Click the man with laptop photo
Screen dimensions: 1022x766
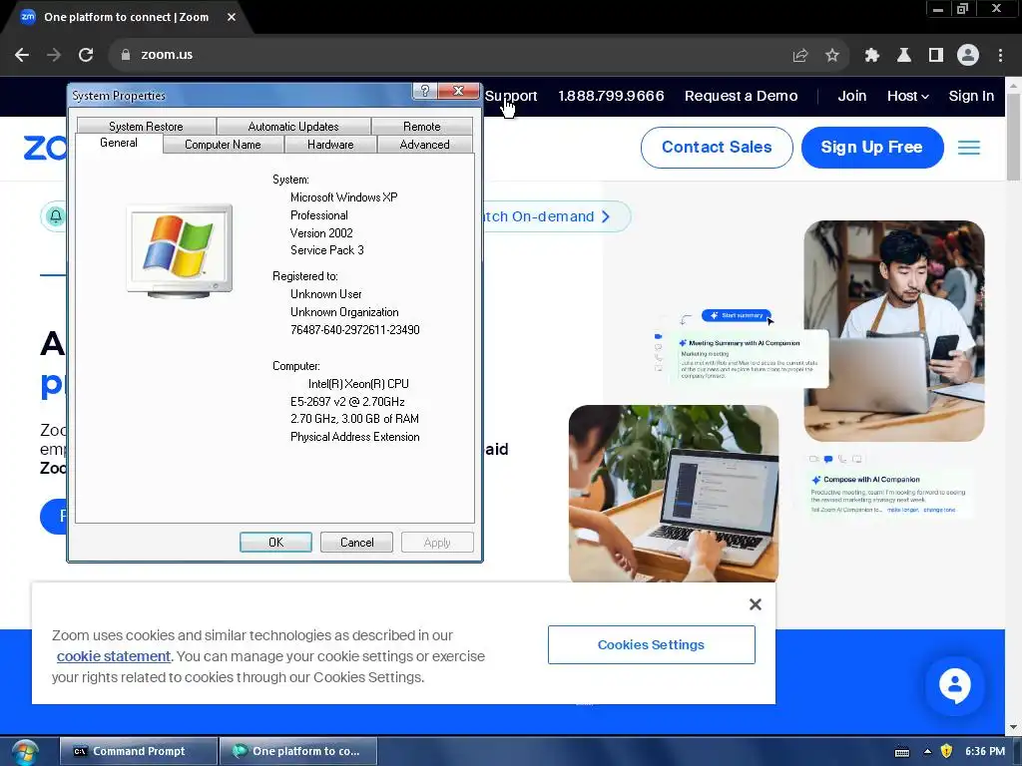[894, 331]
